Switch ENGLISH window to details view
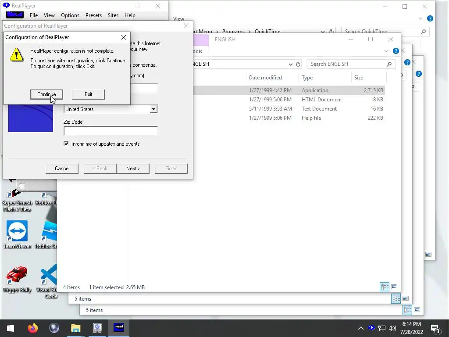The width and height of the screenshot is (449, 337). 385,287
